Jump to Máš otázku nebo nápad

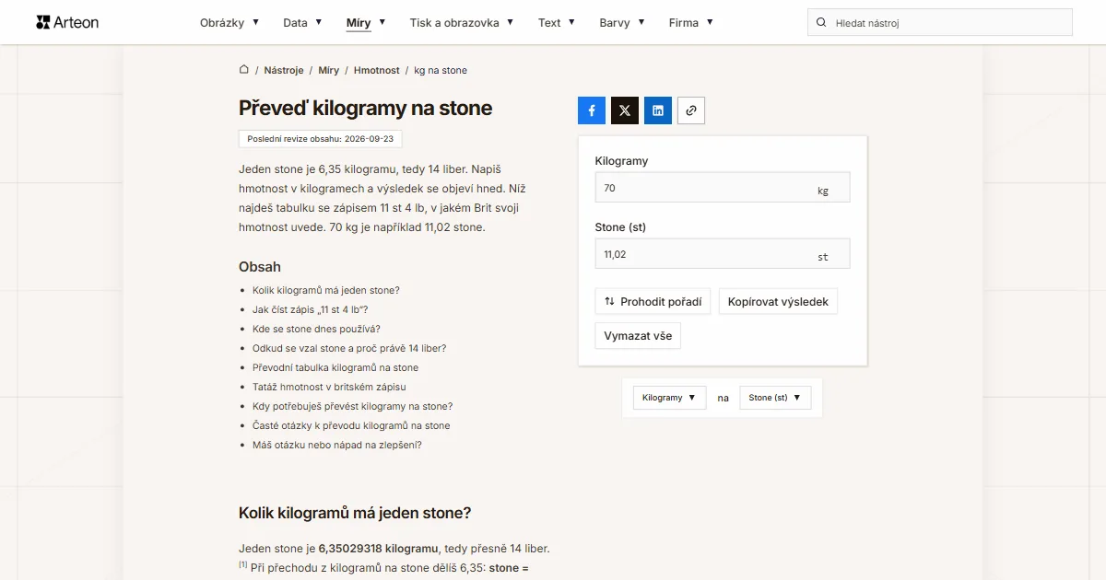click(337, 445)
